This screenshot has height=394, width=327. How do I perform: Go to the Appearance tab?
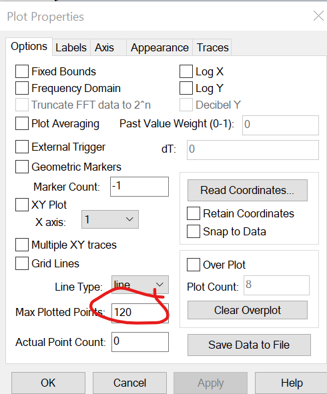159,47
